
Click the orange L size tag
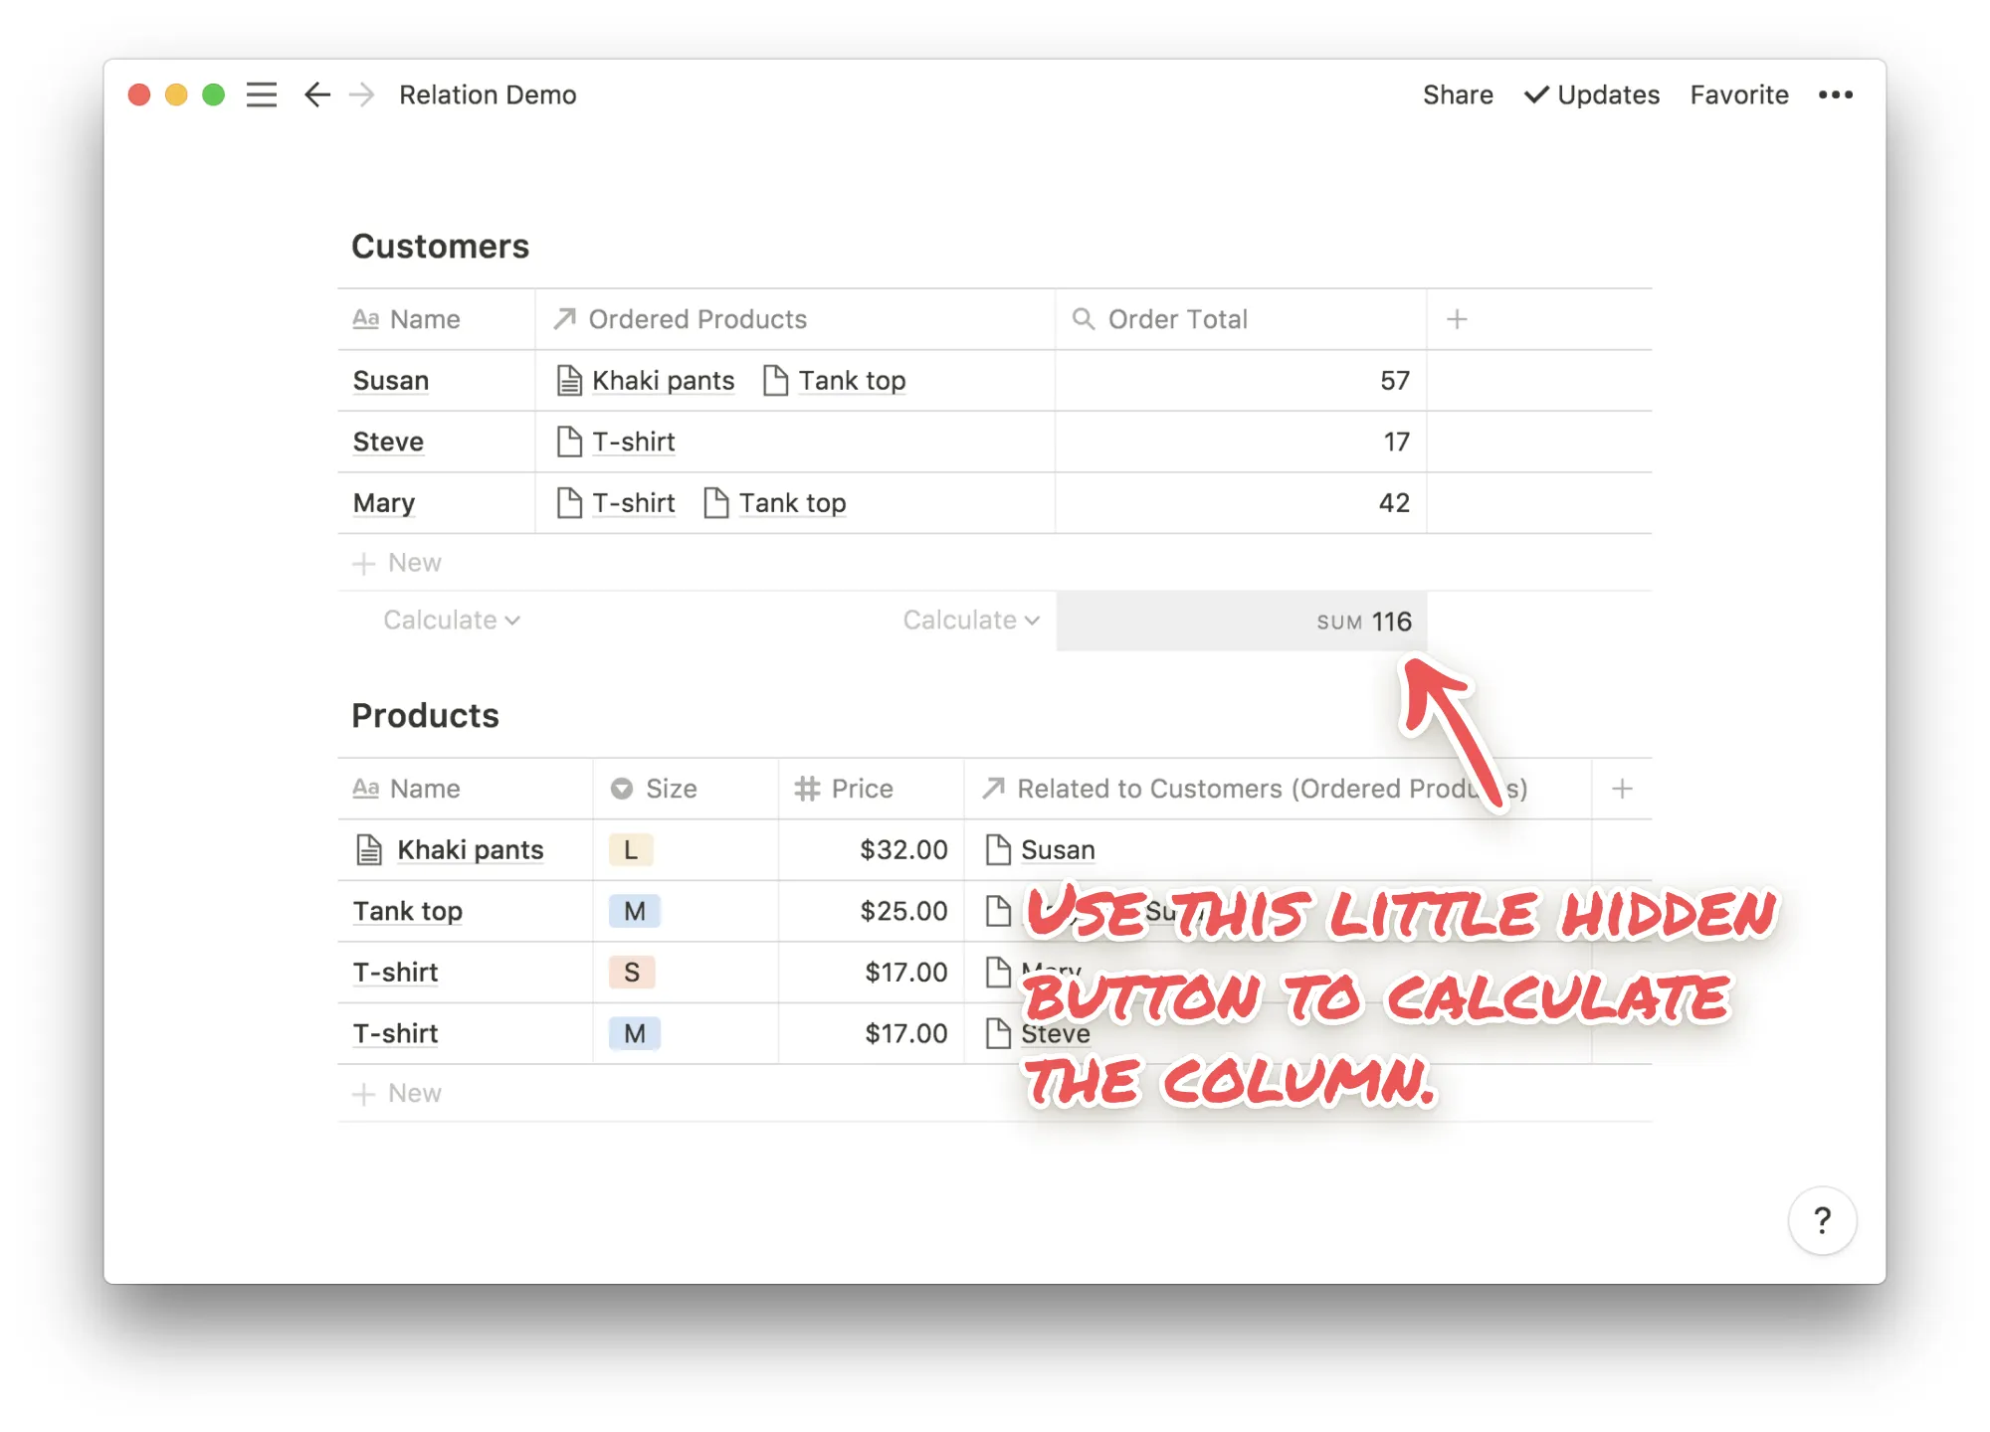(x=631, y=850)
